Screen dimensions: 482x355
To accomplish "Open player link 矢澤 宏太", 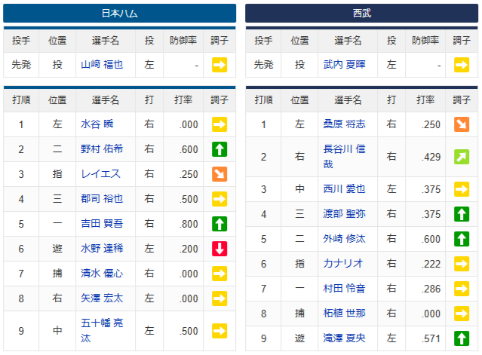I will pos(102,298).
